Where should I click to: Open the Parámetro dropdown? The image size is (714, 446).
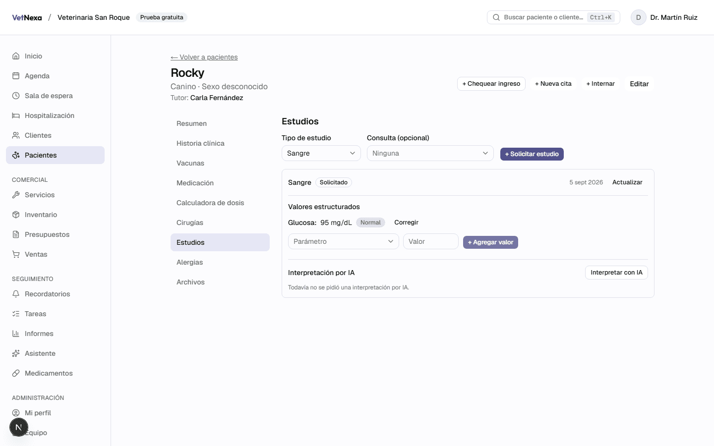coord(344,241)
